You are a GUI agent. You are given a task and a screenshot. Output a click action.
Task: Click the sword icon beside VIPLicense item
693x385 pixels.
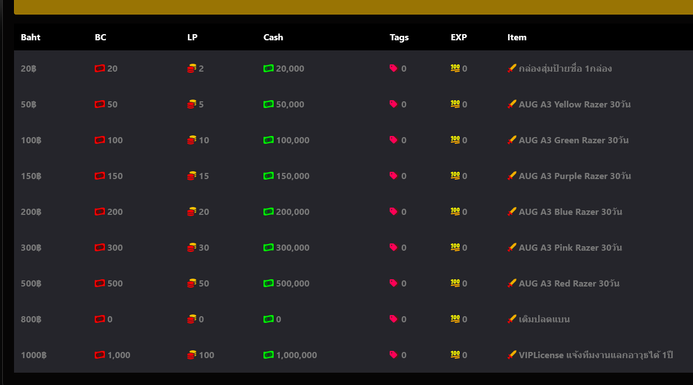pyautogui.click(x=511, y=355)
